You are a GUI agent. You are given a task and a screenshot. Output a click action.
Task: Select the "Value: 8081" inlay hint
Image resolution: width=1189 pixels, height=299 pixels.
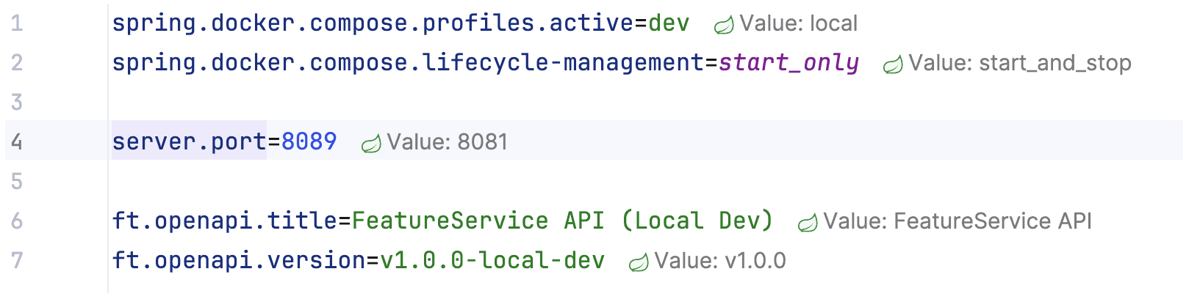pyautogui.click(x=447, y=142)
